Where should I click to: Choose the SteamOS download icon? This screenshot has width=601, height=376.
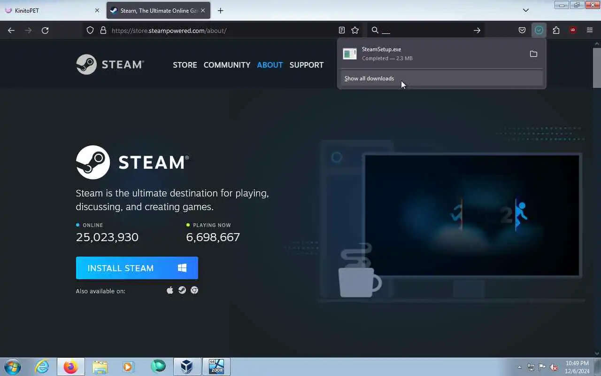click(x=182, y=290)
